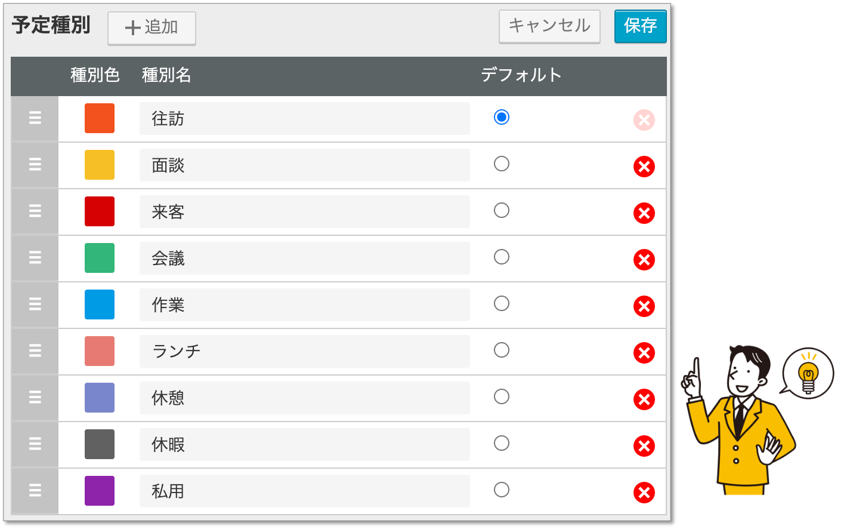Viewport: 853px width, 529px height.
Task: Save changes with the 保存 button
Action: [x=640, y=26]
